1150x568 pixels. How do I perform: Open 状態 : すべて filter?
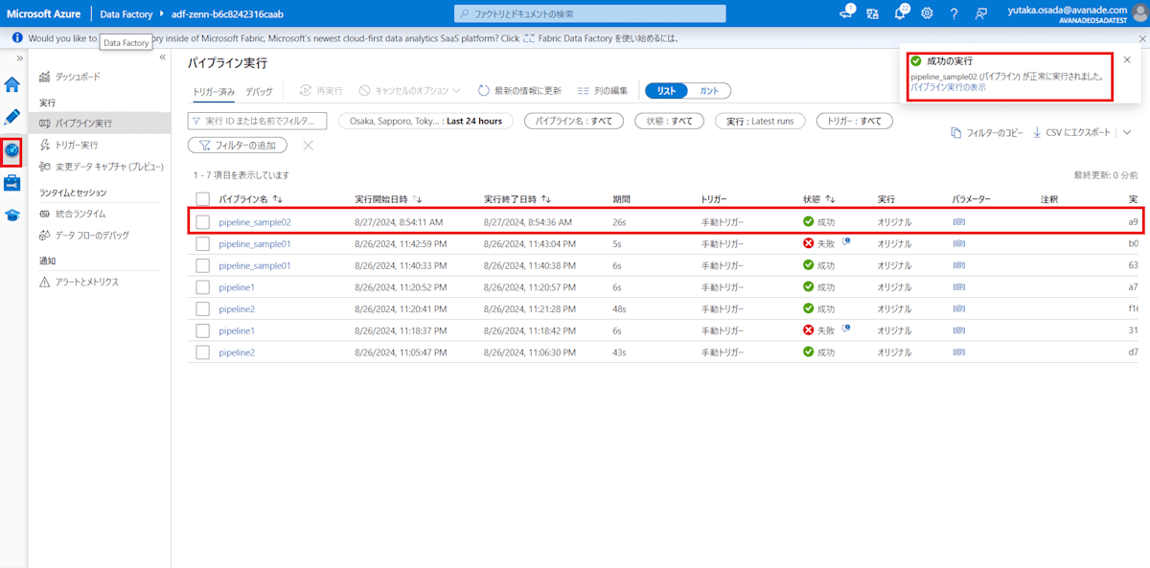[669, 121]
